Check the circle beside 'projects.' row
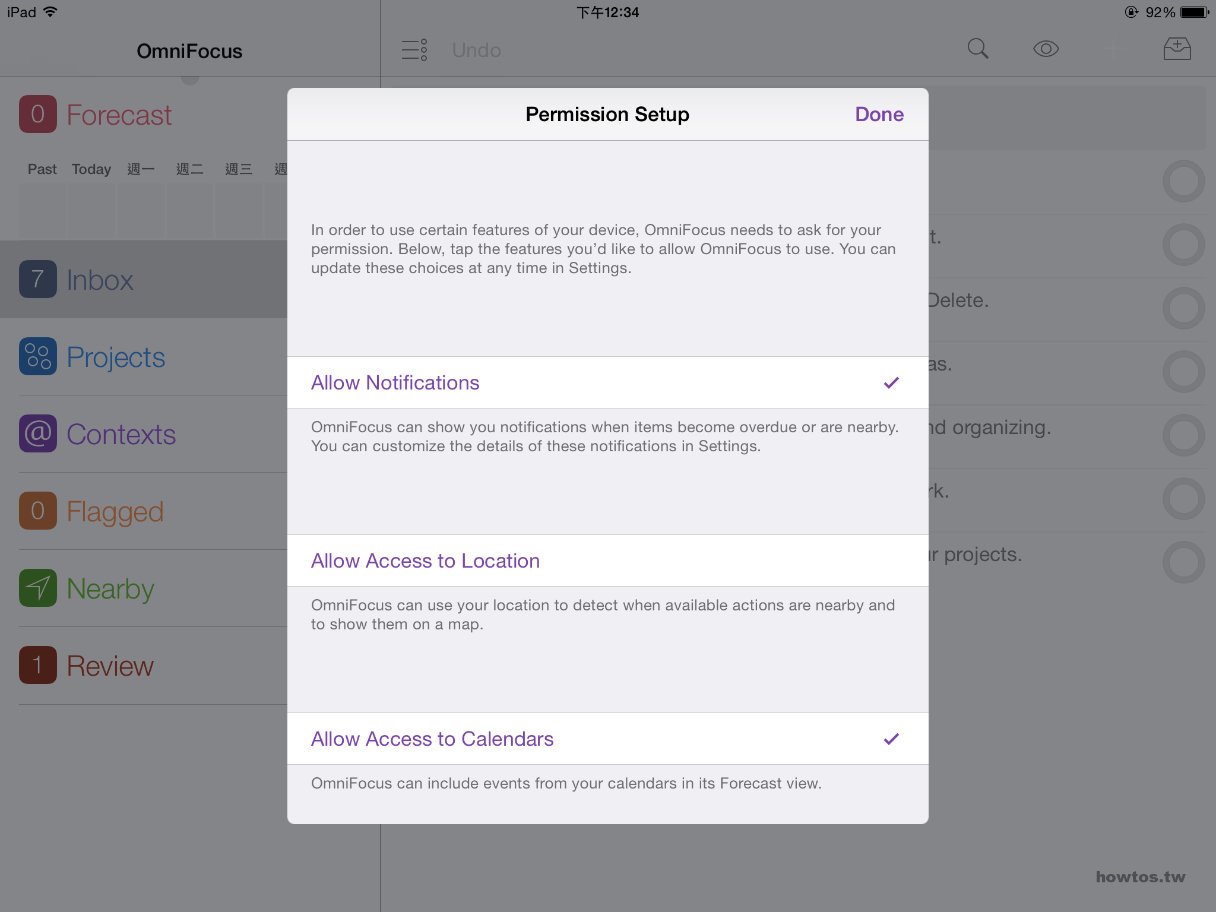This screenshot has height=912, width=1216. [1183, 562]
